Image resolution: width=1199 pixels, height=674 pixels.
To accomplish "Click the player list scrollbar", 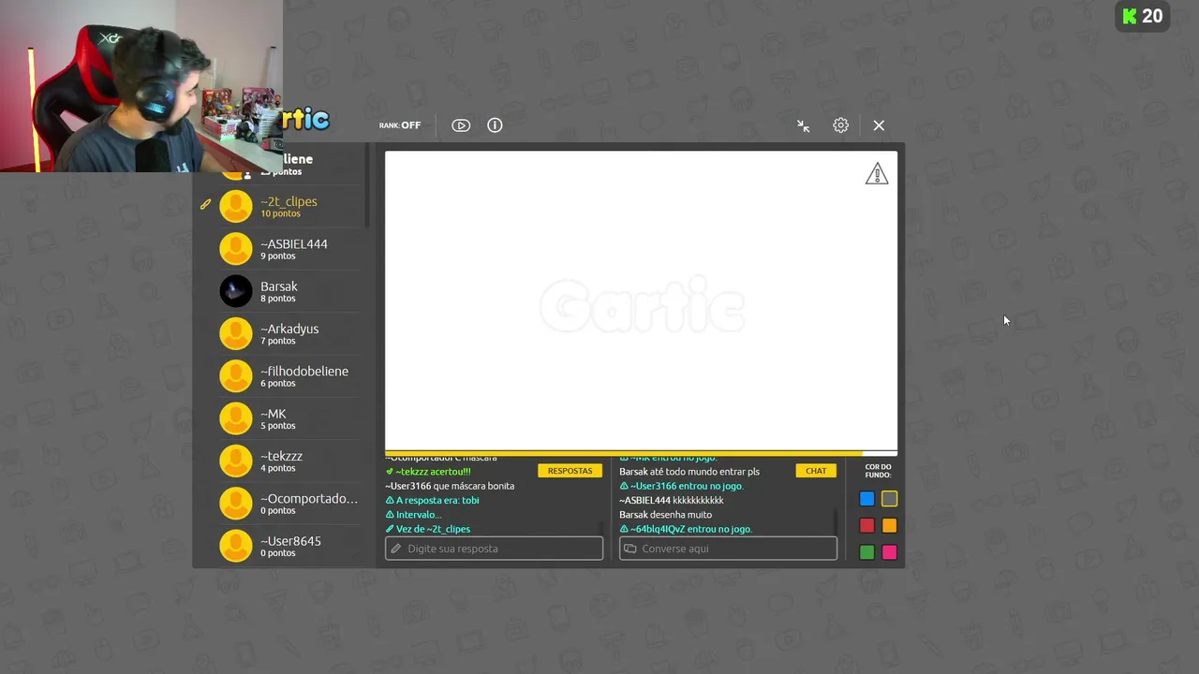I will (367, 187).
